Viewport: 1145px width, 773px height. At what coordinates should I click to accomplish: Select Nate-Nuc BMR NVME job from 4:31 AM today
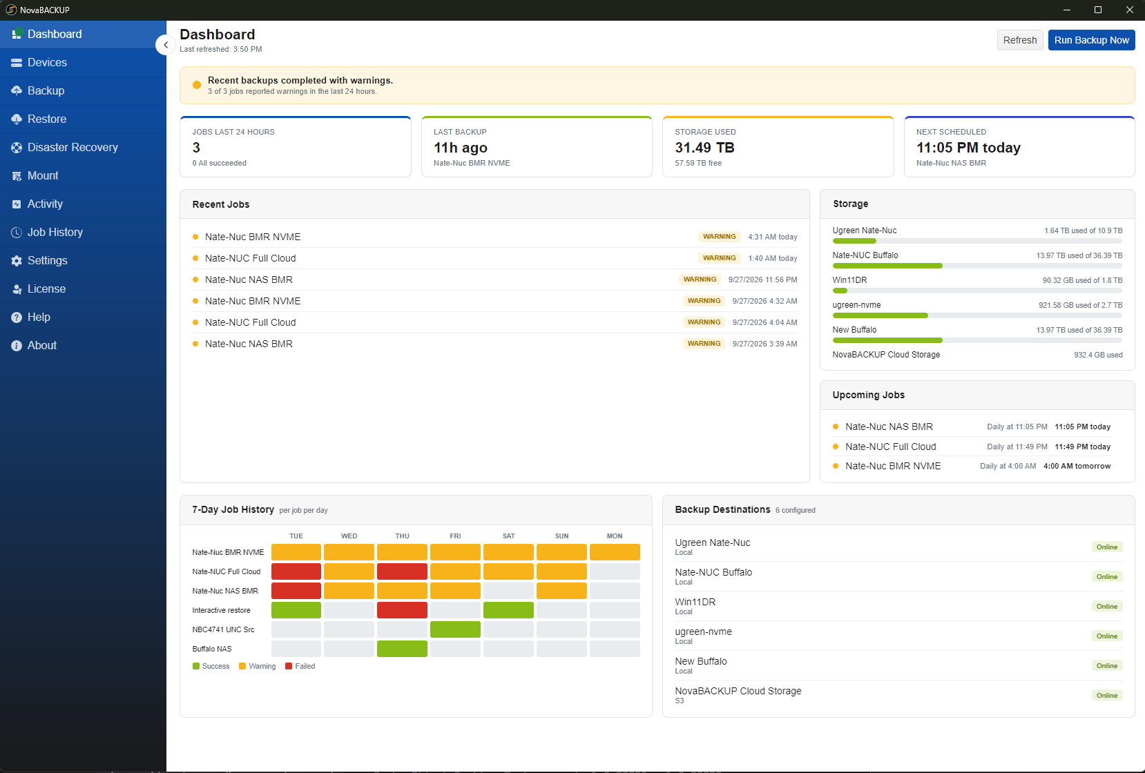coord(494,237)
